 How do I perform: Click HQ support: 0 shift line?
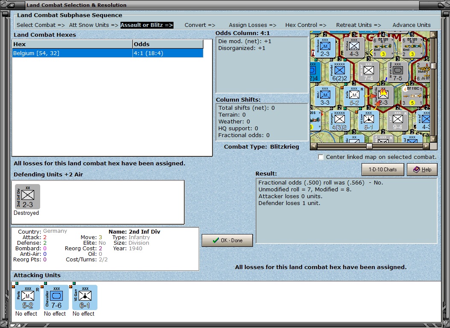coord(238,129)
